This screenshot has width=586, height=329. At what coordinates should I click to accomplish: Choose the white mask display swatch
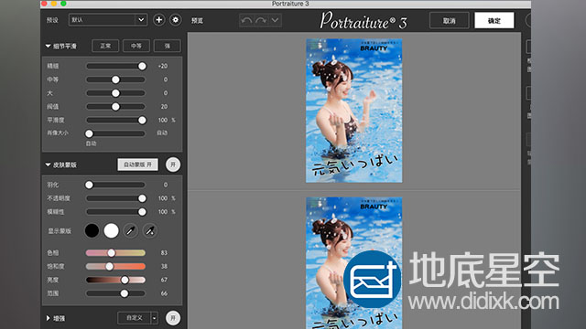(x=112, y=231)
